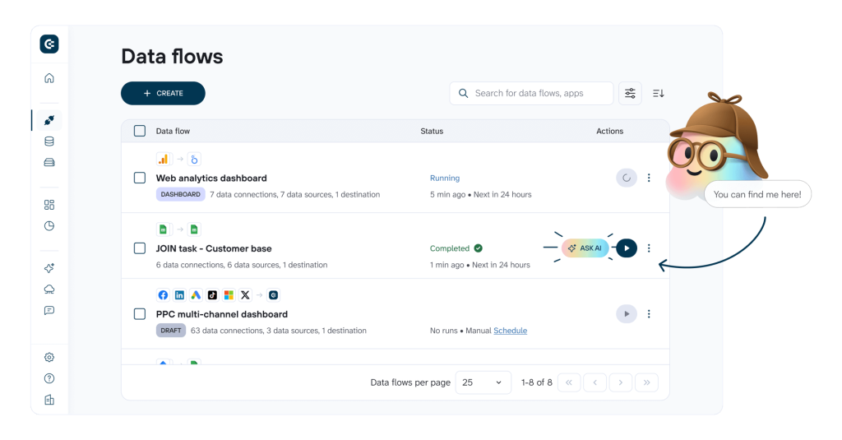
Task: Open the data flows per page dropdown
Action: pos(482,382)
